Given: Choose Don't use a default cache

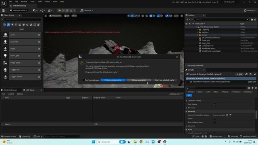Looking at the screenshot, I should click(164, 80).
